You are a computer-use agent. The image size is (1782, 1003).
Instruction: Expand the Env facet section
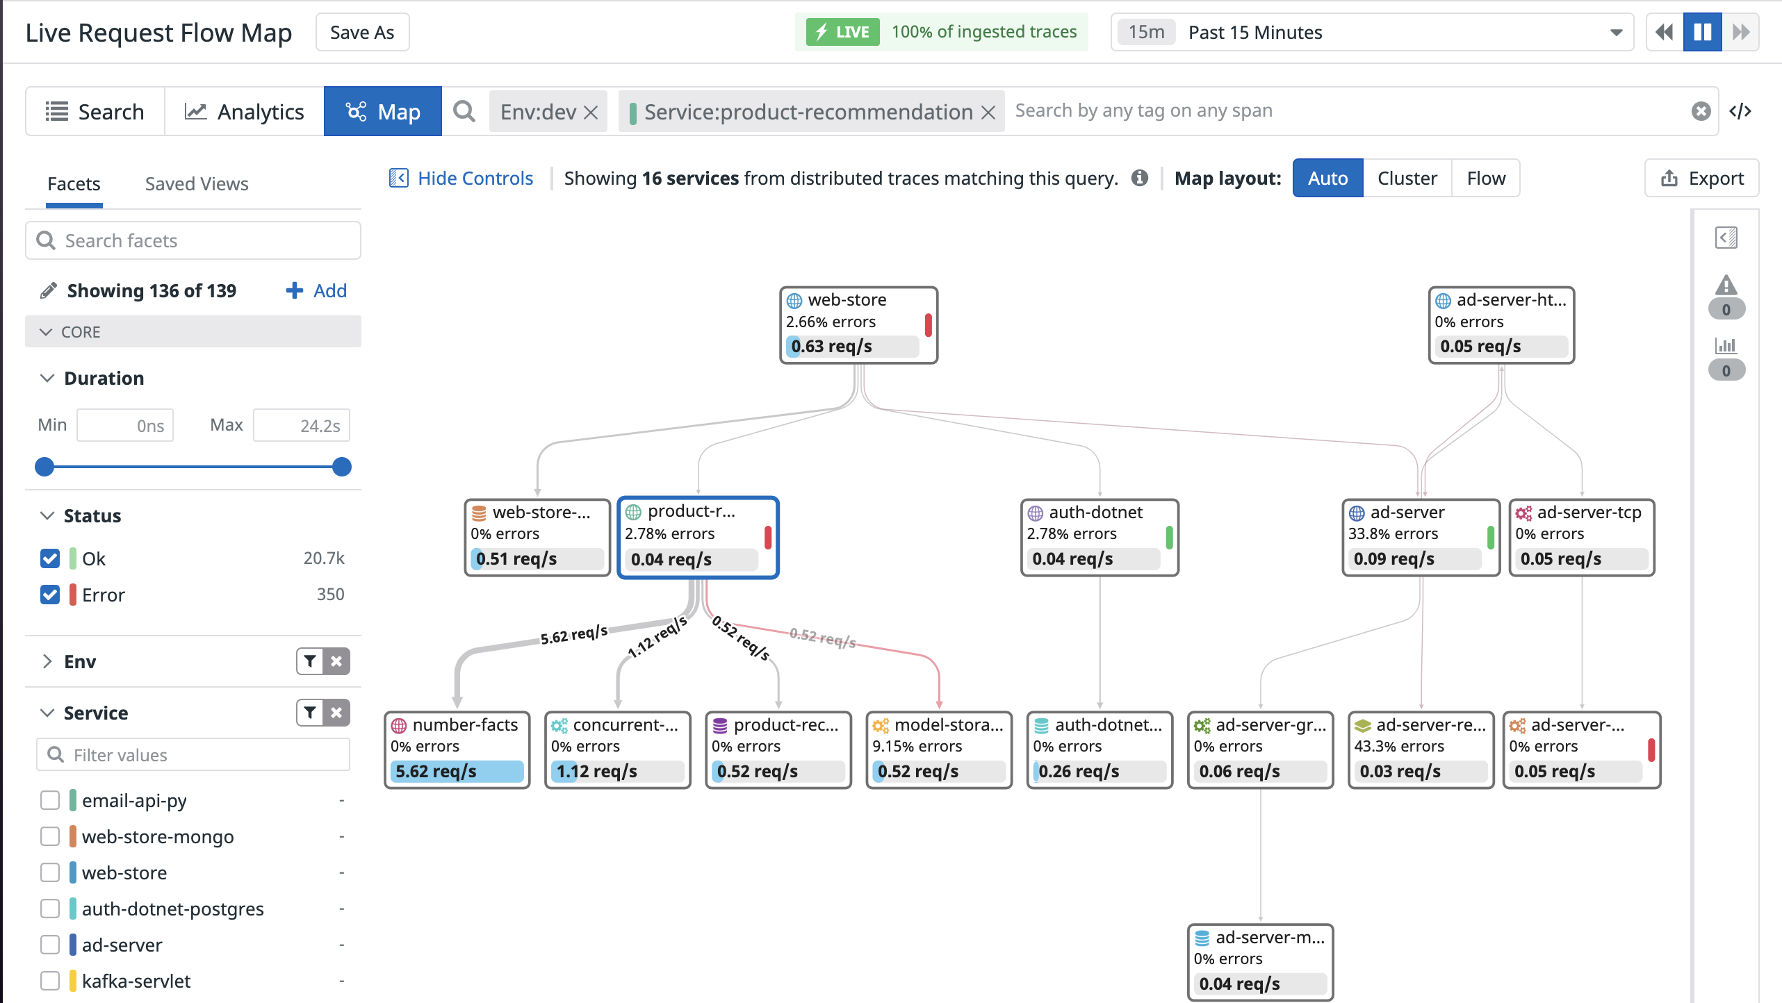click(47, 661)
